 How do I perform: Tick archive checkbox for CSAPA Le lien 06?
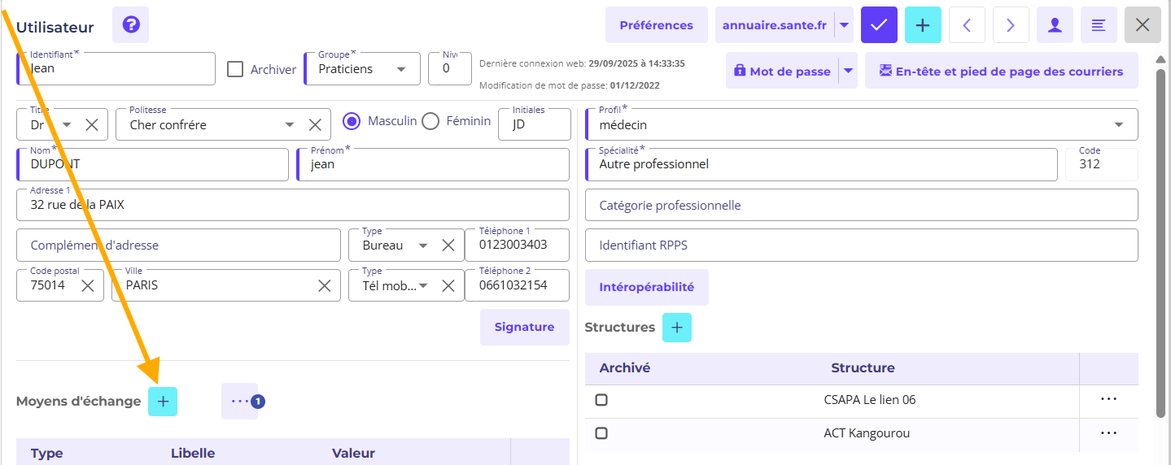601,400
